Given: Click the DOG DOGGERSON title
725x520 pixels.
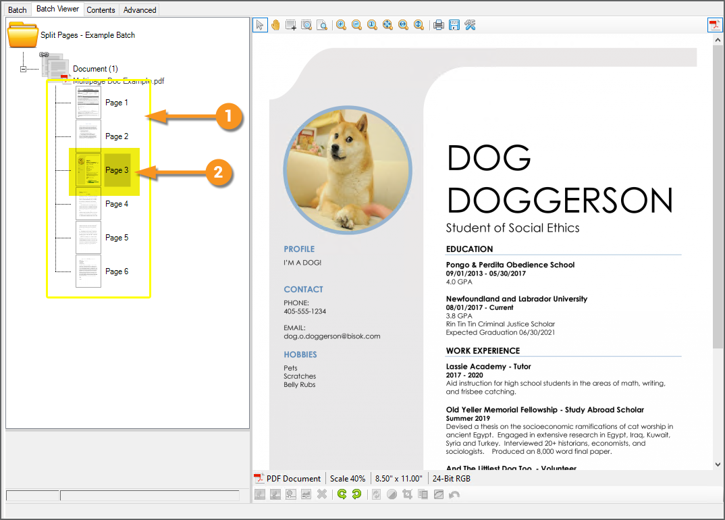Looking at the screenshot, I should [x=560, y=178].
